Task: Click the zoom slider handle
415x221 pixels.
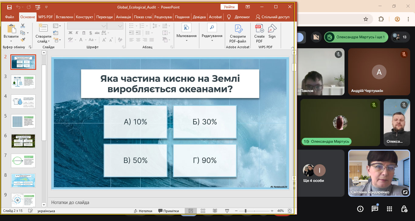Action: pyautogui.click(x=245, y=211)
